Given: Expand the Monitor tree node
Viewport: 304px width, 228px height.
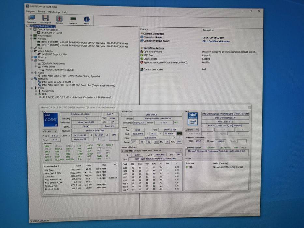Looking at the screenshot, I should 31,57.
